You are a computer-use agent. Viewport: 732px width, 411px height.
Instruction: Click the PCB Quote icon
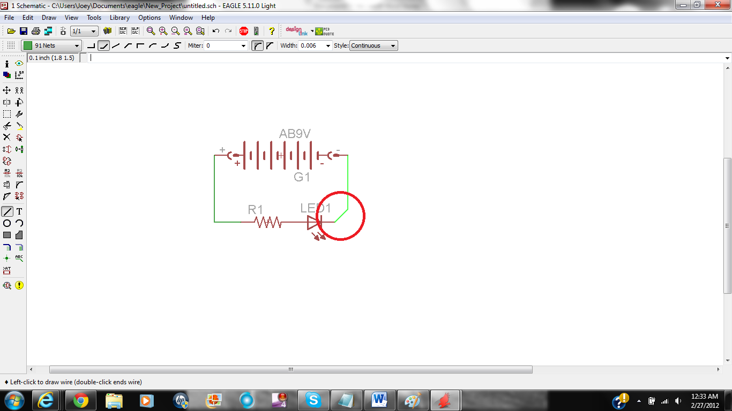coord(325,31)
